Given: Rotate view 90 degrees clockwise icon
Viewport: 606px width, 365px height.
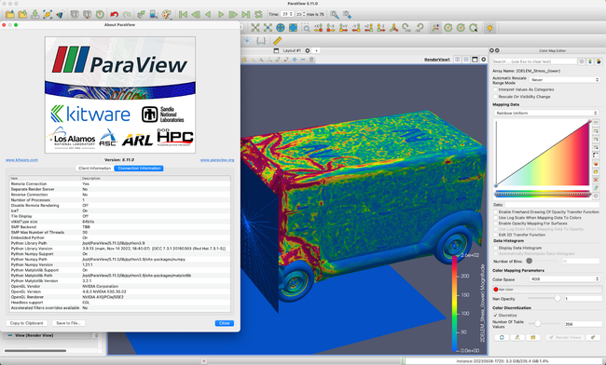Looking at the screenshot, I should click(406, 28).
